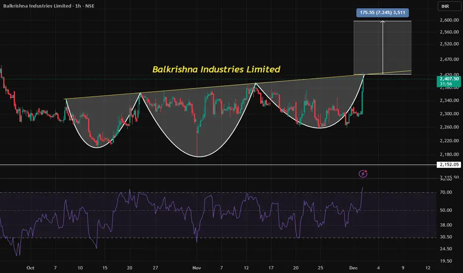Click the 38.00 RSI axis label
Screen dimensions: 463x273
pos(446,225)
